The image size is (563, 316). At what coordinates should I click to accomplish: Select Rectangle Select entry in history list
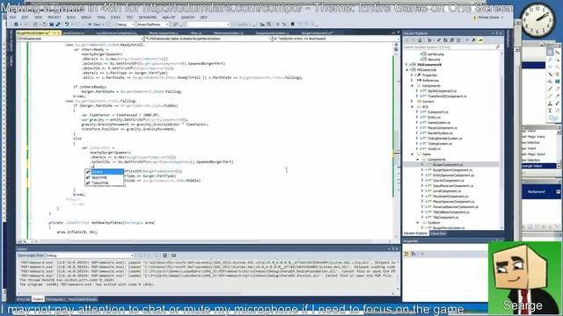click(x=538, y=166)
